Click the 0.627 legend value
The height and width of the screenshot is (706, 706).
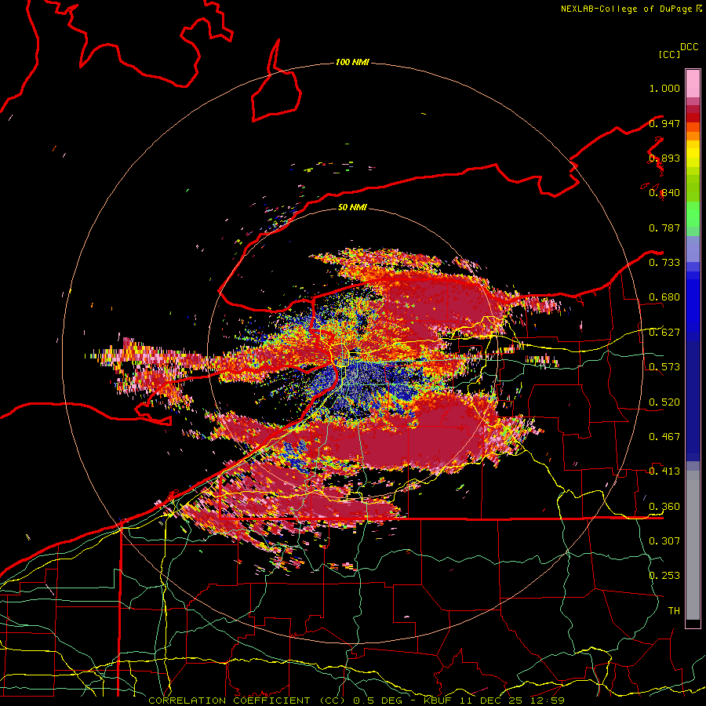pos(664,333)
